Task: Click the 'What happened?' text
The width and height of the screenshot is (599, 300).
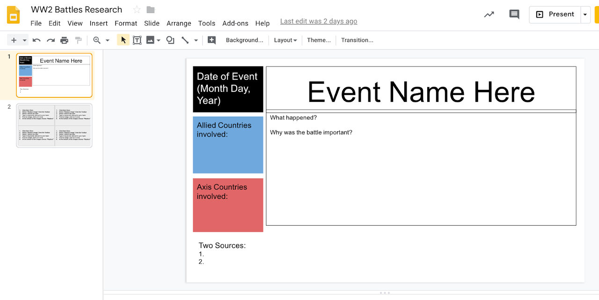Action: [293, 117]
